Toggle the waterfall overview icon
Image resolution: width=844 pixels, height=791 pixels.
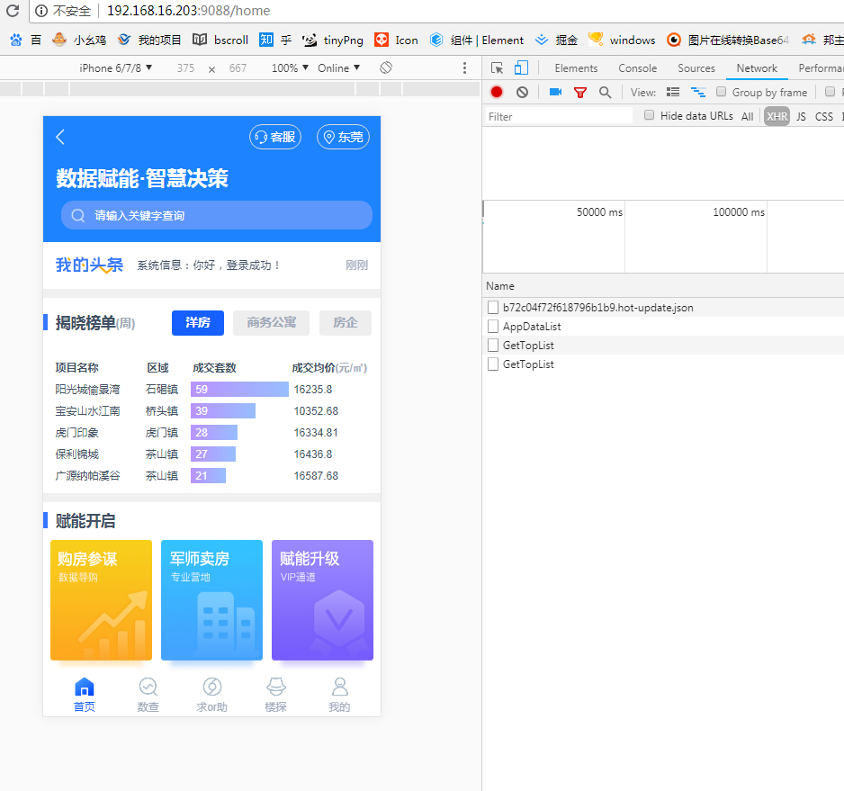[x=698, y=92]
